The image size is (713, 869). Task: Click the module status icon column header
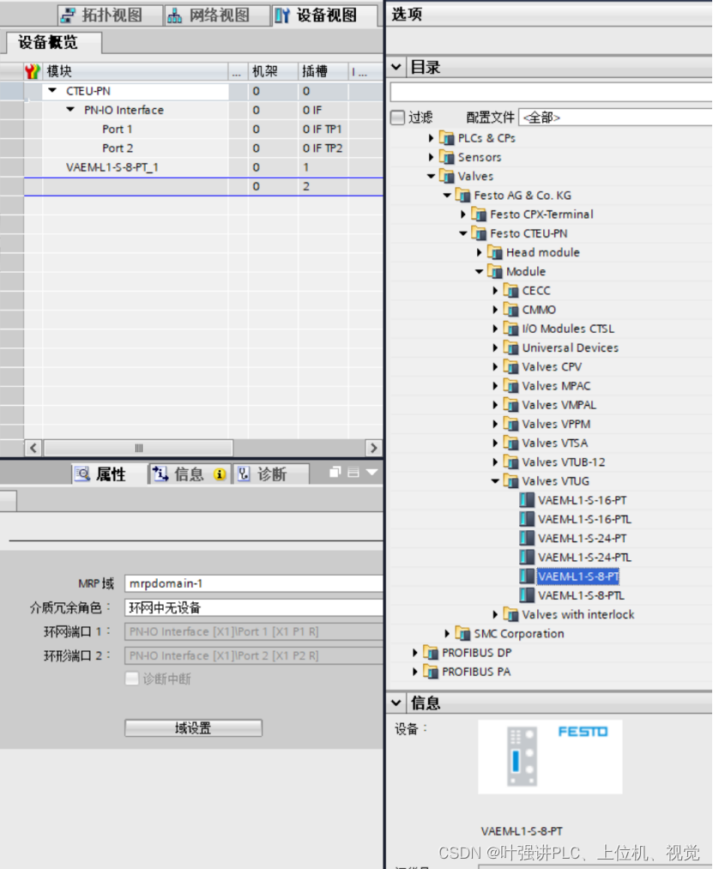pos(33,71)
